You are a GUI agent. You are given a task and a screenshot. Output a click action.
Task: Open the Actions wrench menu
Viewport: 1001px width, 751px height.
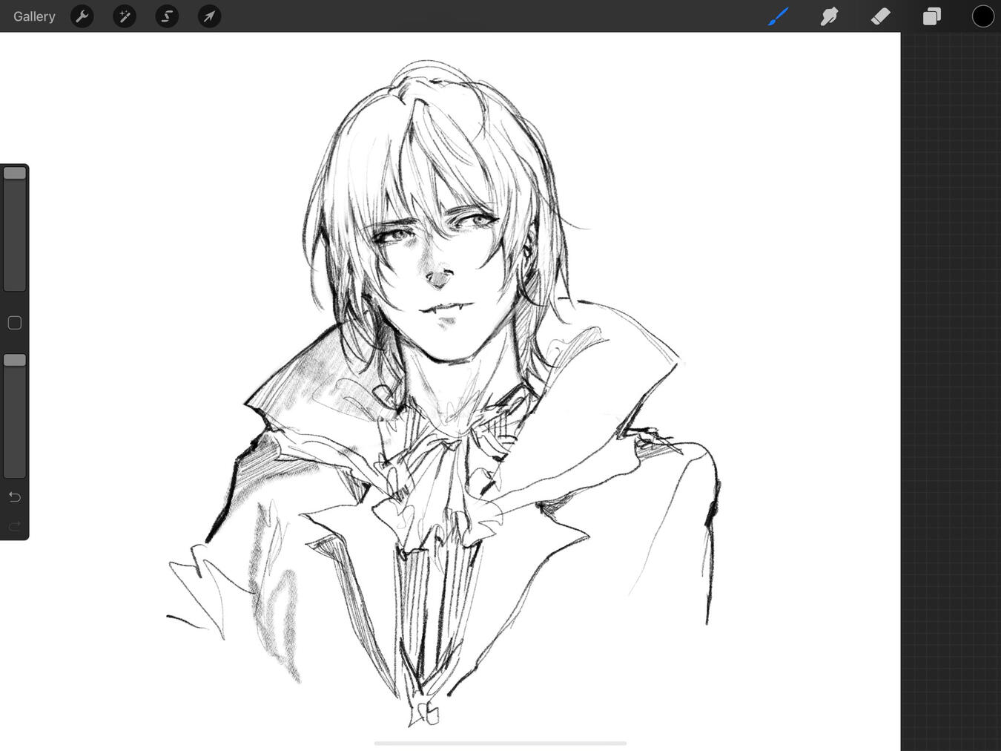[x=82, y=16]
